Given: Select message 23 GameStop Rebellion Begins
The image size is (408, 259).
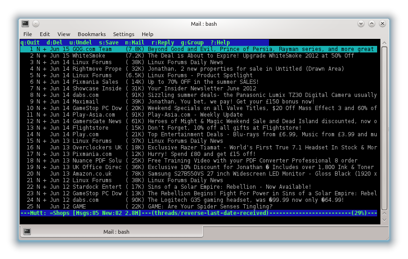Looking at the screenshot, I should tap(198, 193).
